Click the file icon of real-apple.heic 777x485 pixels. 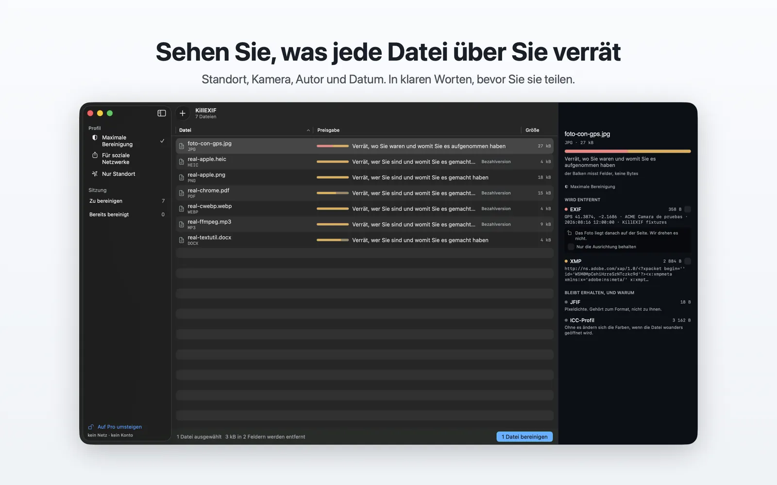[182, 162]
